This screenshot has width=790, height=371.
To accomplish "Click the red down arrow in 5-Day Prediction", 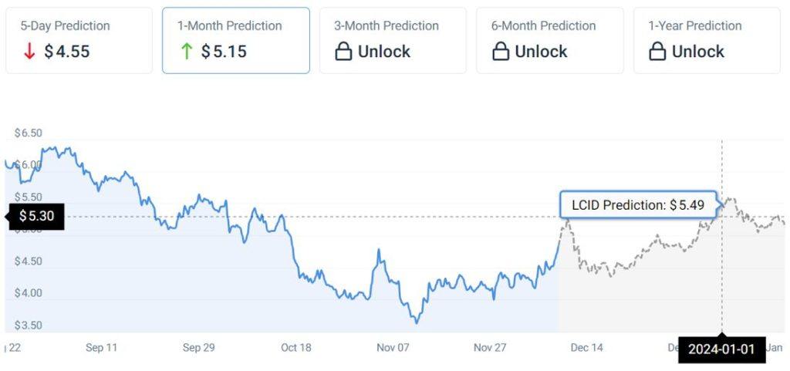I will (29, 52).
